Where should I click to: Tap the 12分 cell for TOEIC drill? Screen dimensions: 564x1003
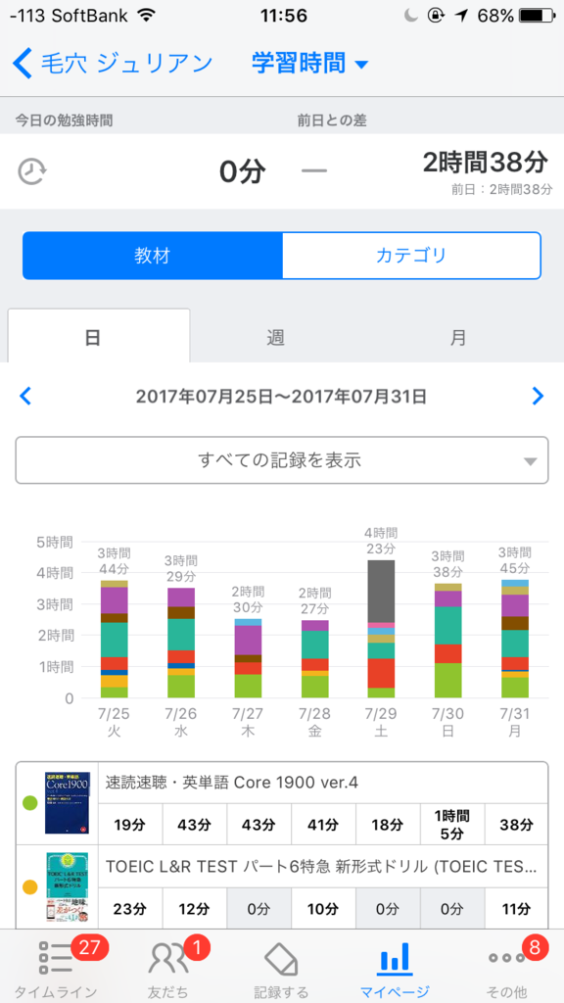point(195,908)
